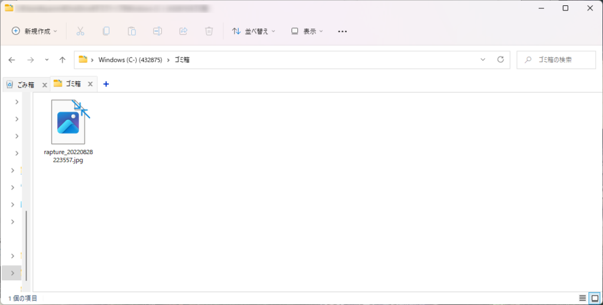Open the 新規作成 dropdown
603x305 pixels.
(x=35, y=31)
